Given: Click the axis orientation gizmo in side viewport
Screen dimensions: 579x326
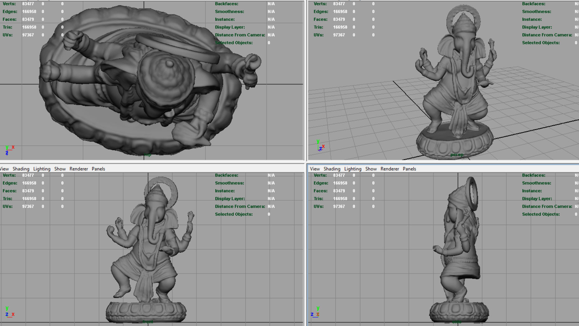Looking at the screenshot, I should pos(315,312).
